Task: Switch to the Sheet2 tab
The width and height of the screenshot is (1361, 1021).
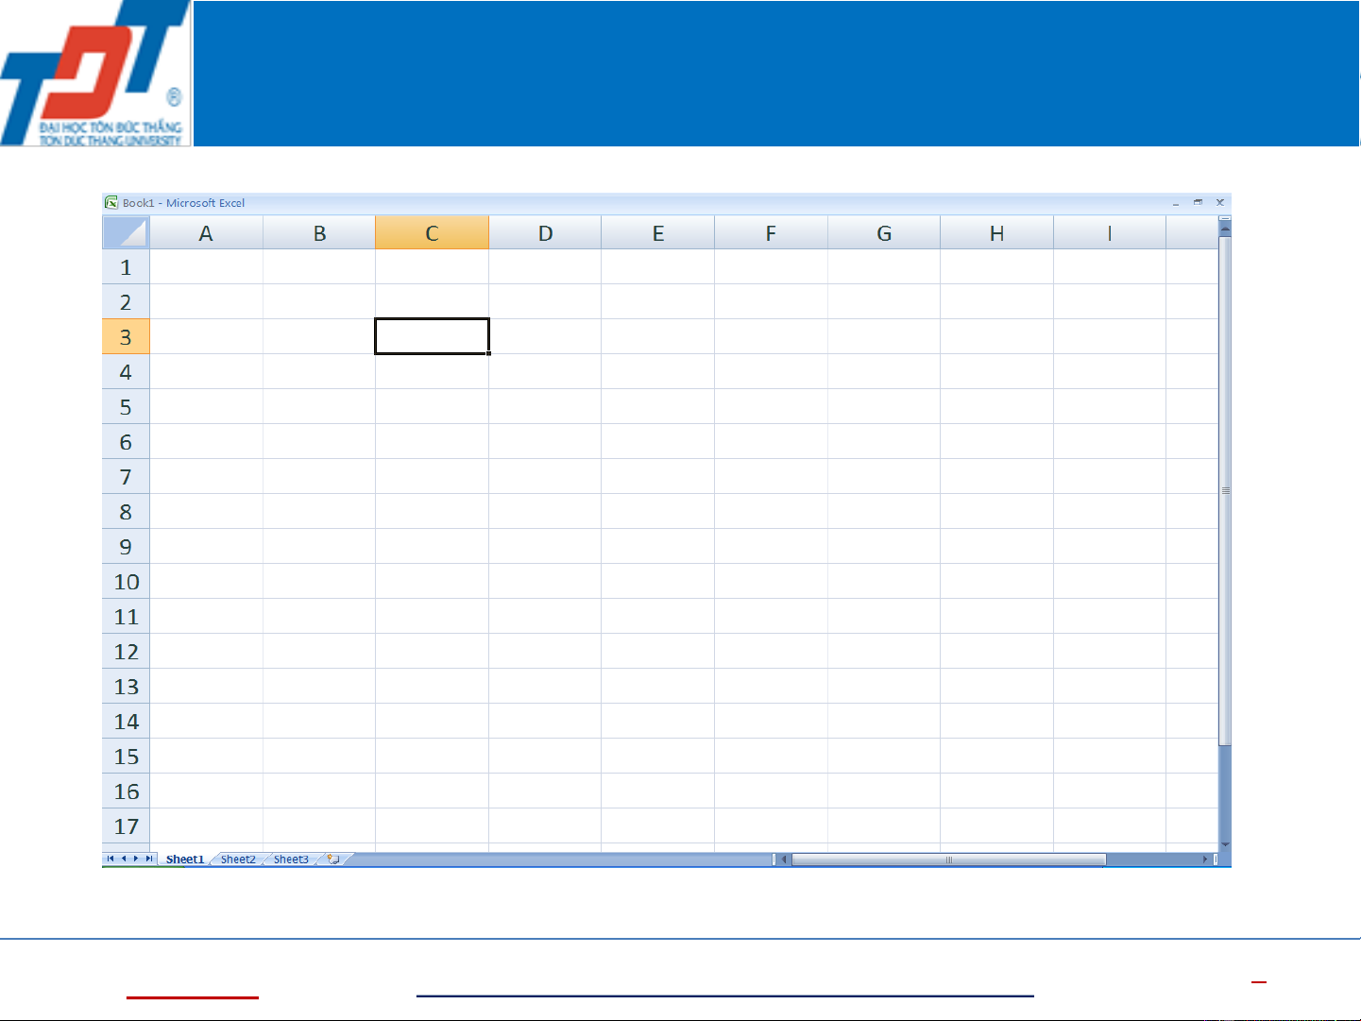Action: (238, 859)
